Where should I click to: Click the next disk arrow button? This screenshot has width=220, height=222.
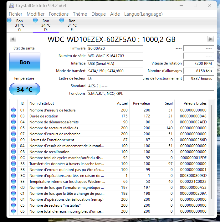tap(211, 39)
